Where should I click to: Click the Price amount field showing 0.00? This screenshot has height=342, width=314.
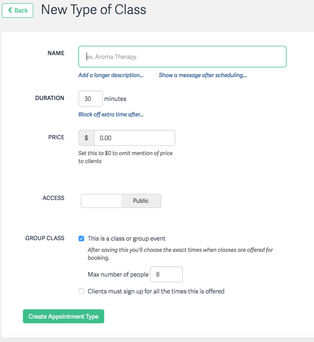pos(134,138)
